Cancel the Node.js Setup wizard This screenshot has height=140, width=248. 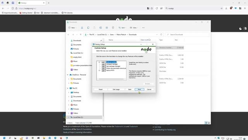point(149,89)
